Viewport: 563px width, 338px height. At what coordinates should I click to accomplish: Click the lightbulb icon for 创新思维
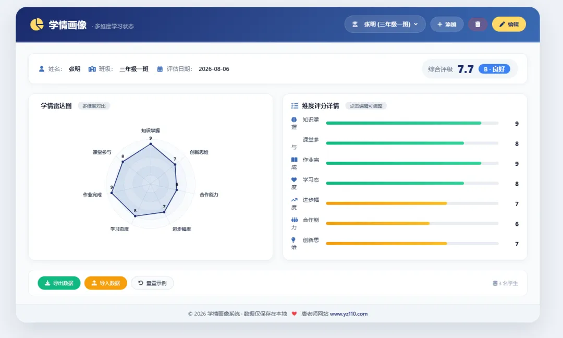point(293,240)
